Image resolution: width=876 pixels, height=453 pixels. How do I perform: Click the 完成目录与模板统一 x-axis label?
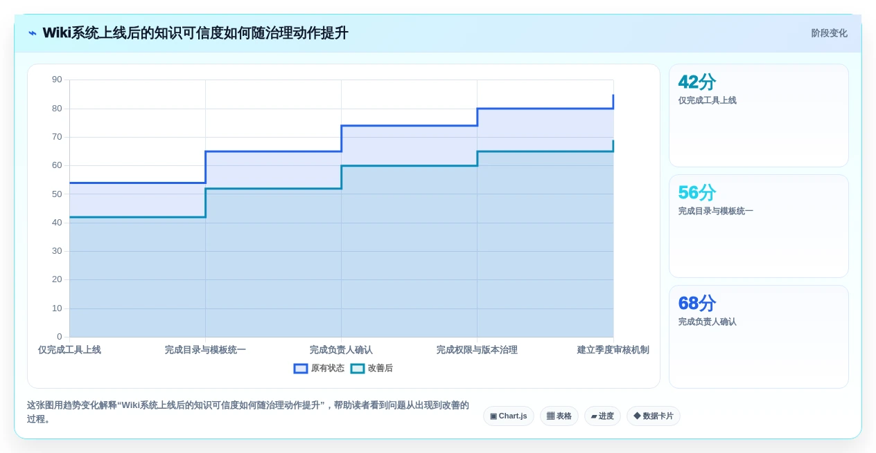(205, 350)
